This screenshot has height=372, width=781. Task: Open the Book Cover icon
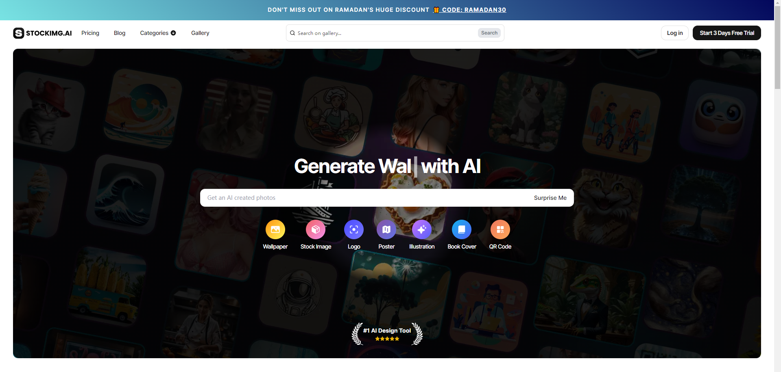[462, 229]
